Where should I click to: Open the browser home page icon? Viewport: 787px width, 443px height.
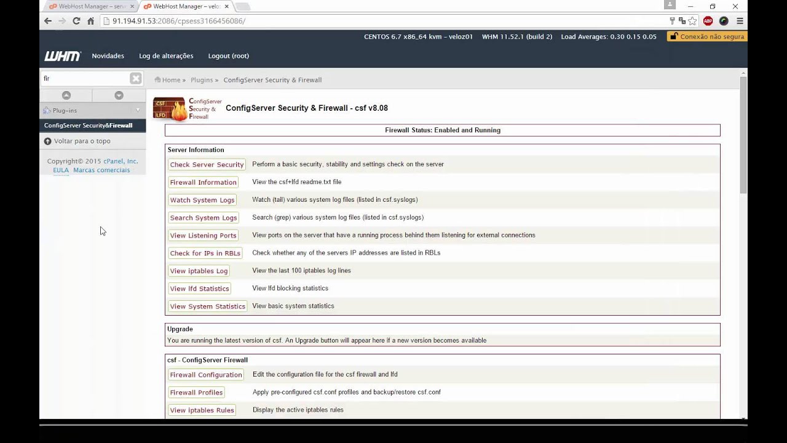(x=90, y=21)
